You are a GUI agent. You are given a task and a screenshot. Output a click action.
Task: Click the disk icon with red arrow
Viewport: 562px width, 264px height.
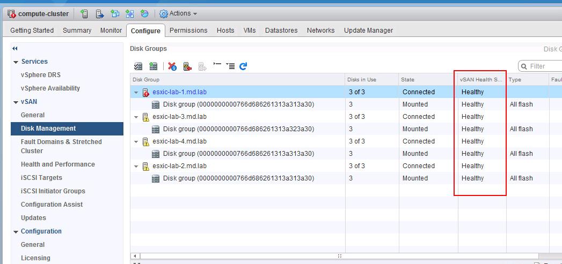coord(187,66)
